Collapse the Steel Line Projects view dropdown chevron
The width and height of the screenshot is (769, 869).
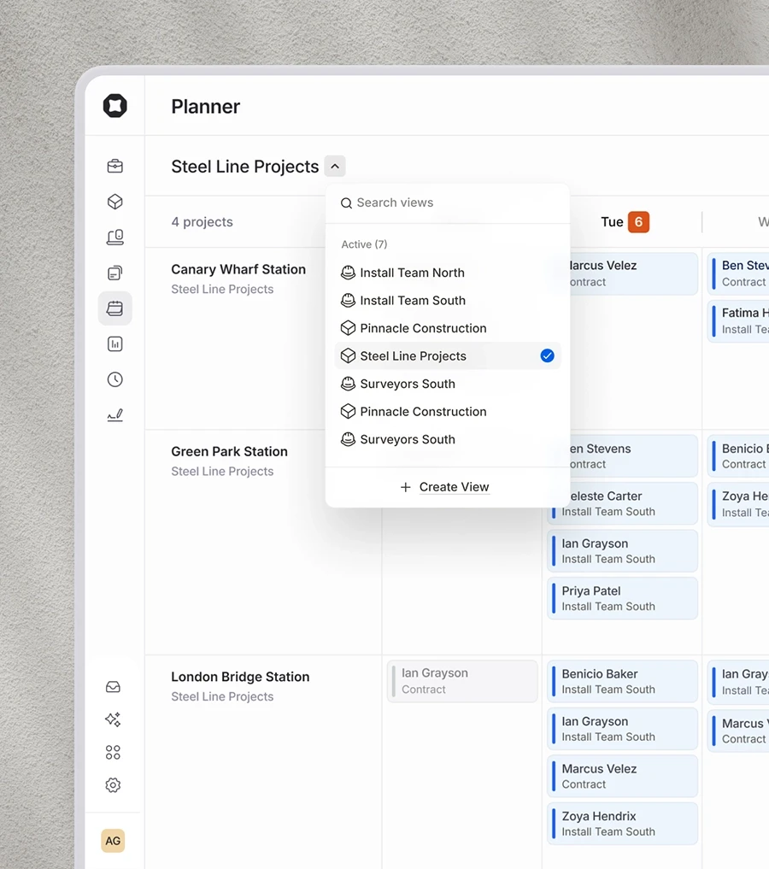[x=335, y=167]
